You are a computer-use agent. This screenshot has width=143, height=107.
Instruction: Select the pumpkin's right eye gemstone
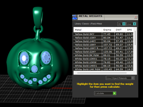(x=46, y=57)
